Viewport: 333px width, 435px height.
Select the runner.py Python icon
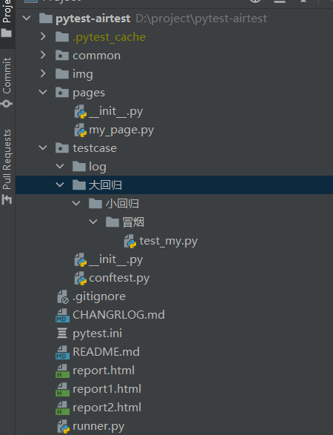click(64, 426)
